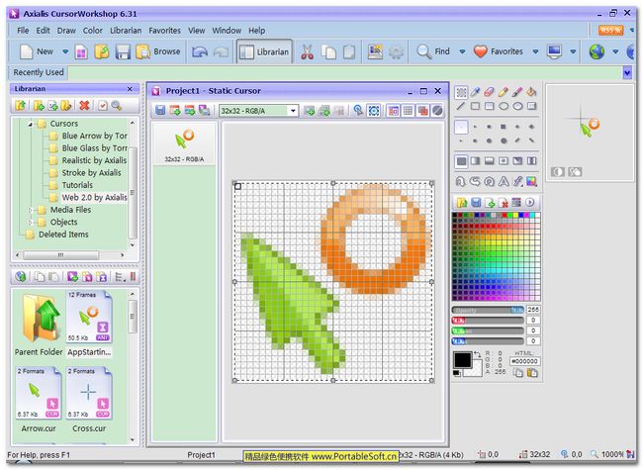Open the Find dropdown arrow

click(462, 51)
